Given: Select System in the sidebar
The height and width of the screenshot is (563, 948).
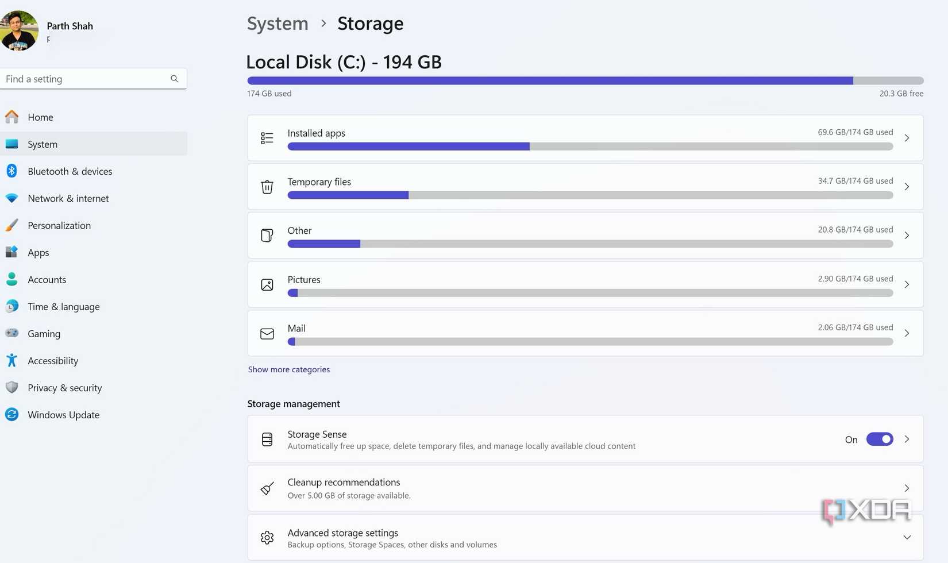Looking at the screenshot, I should click(x=42, y=144).
